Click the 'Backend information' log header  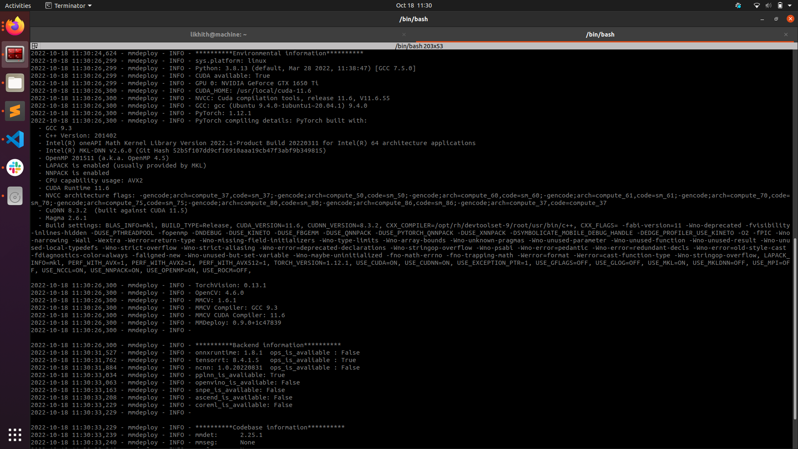(x=268, y=345)
